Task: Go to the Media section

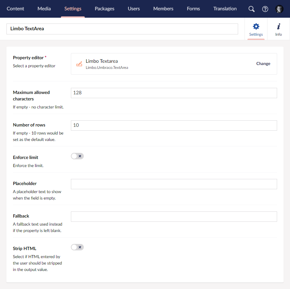Action: click(x=44, y=9)
